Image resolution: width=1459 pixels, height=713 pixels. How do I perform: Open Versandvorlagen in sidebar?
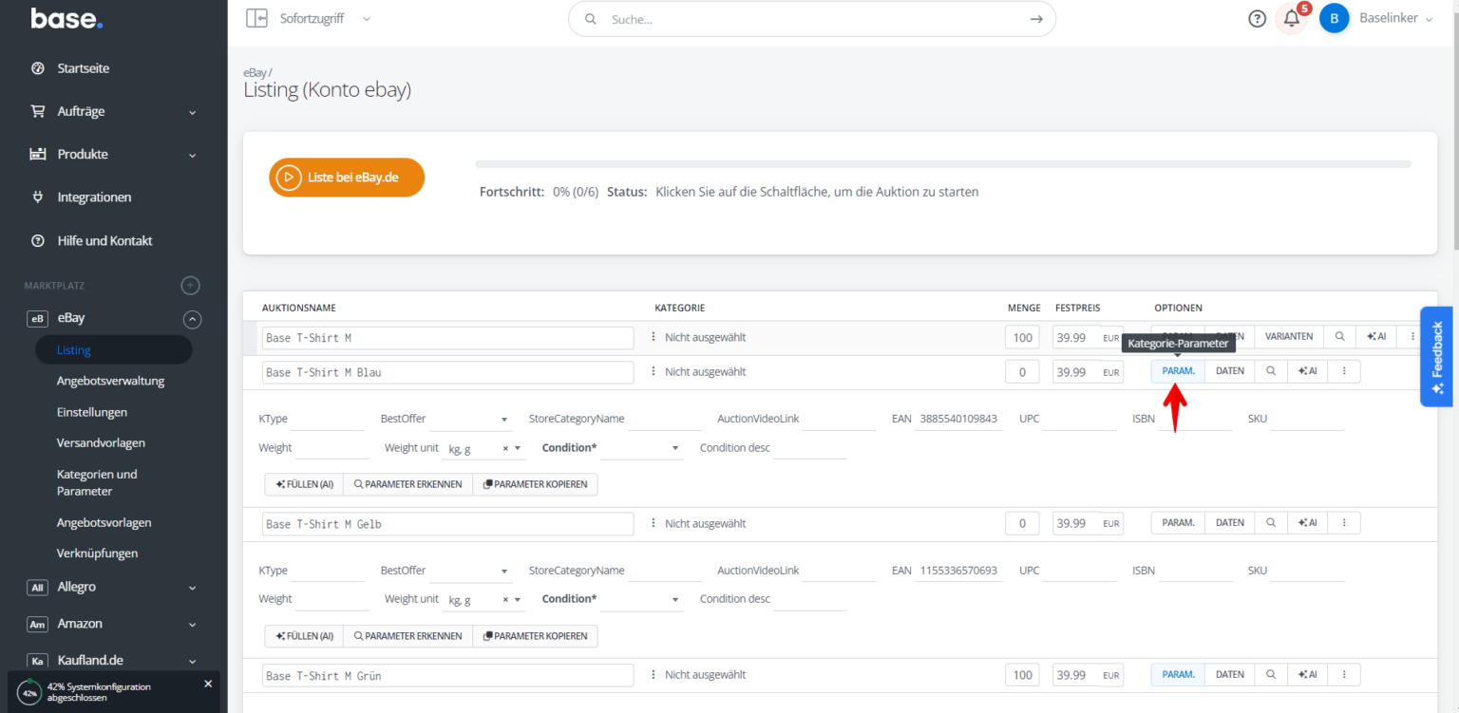(101, 443)
